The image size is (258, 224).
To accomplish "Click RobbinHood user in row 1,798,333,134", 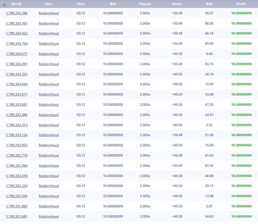I will click(x=49, y=135).
